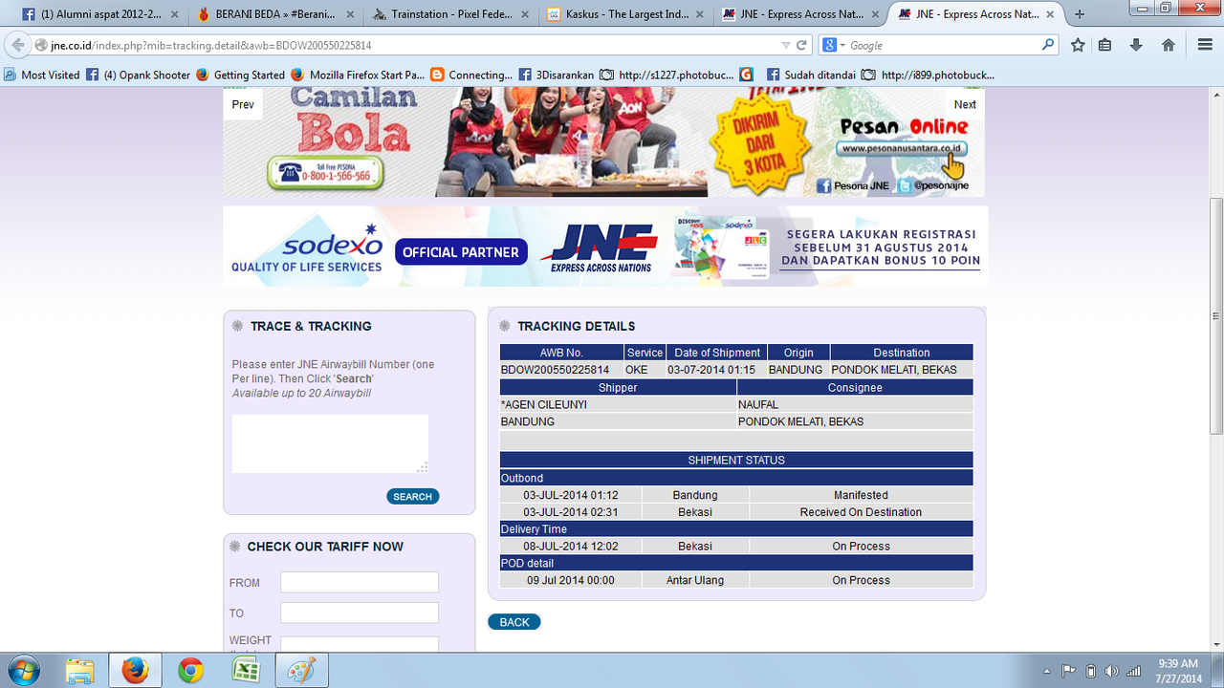Open the address bar history dropdown arrow

click(785, 45)
